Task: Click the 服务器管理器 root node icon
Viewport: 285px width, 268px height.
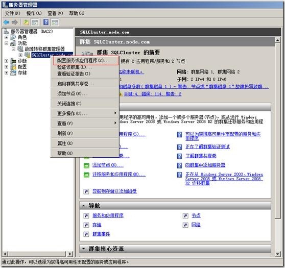Action: point(7,32)
